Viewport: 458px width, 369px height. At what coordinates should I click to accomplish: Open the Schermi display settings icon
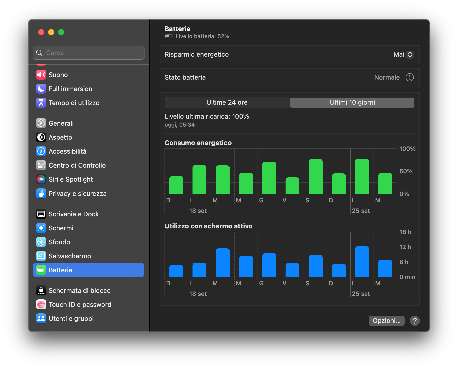[41, 228]
